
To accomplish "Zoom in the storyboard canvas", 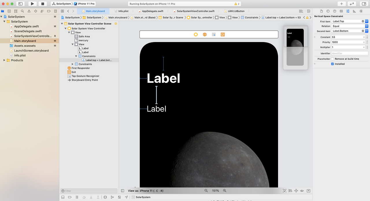I will 225,191.
